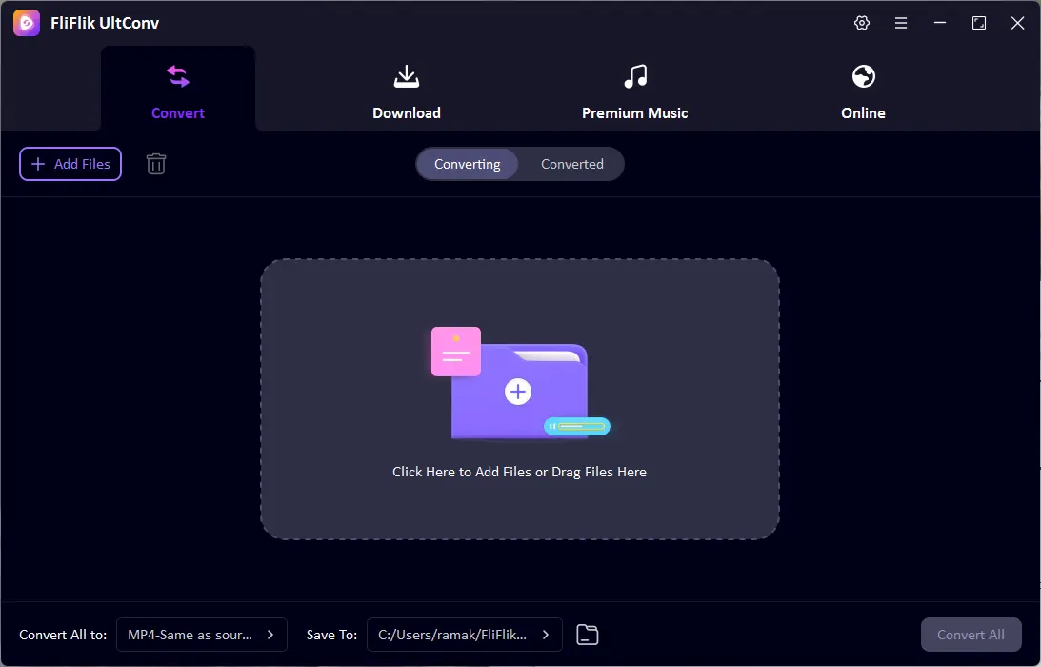Open the Download tab

tap(407, 92)
